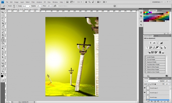The image size is (172, 103).
Task: Switch to the Paths tab
Action: click(160, 78)
